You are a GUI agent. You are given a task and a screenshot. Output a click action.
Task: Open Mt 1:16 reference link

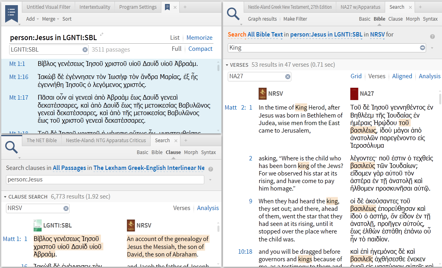click(x=19, y=77)
